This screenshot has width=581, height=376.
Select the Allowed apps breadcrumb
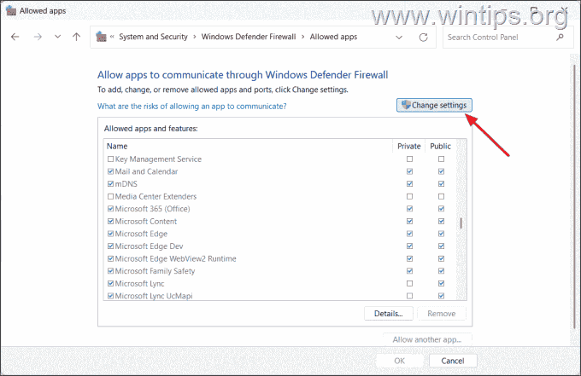[333, 37]
